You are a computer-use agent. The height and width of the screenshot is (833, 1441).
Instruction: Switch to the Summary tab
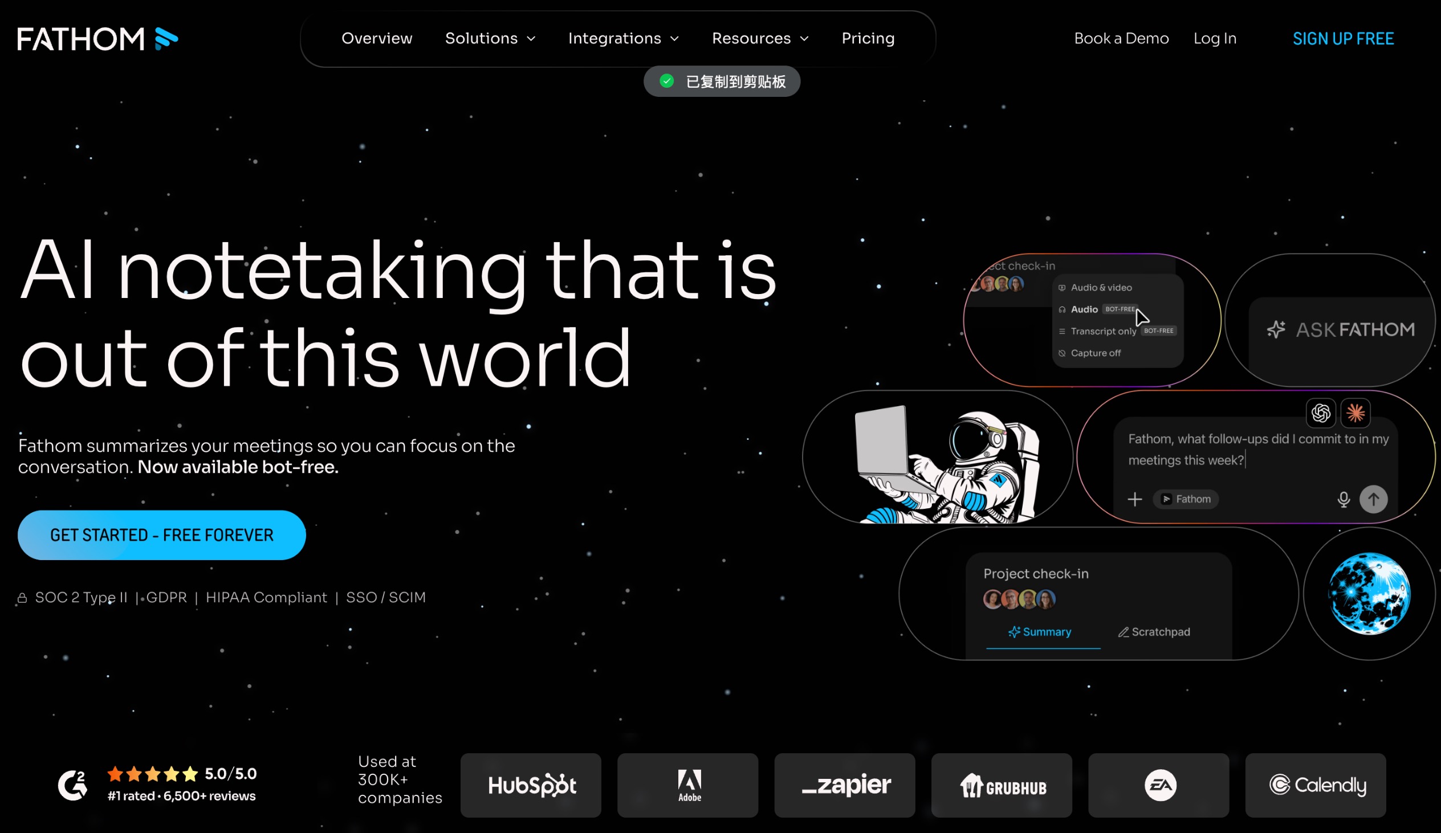point(1041,632)
